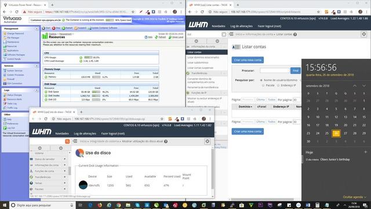This screenshot has width=371, height=209.
Task: Select the Endereço IP radio button
Action: click(x=278, y=85)
